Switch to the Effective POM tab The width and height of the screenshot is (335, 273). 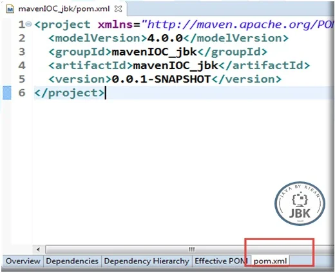tap(221, 261)
